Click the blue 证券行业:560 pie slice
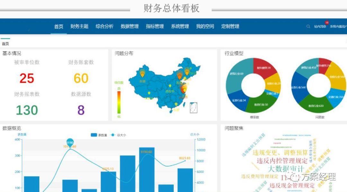 298,87
